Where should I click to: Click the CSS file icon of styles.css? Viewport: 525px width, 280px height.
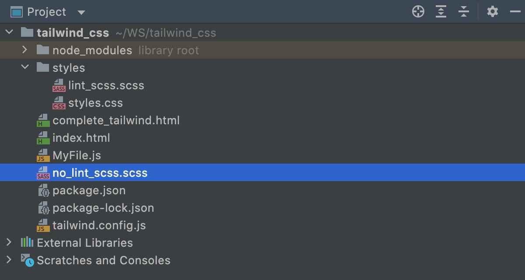tap(59, 103)
